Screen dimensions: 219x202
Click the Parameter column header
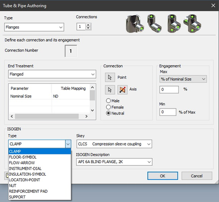point(30,88)
